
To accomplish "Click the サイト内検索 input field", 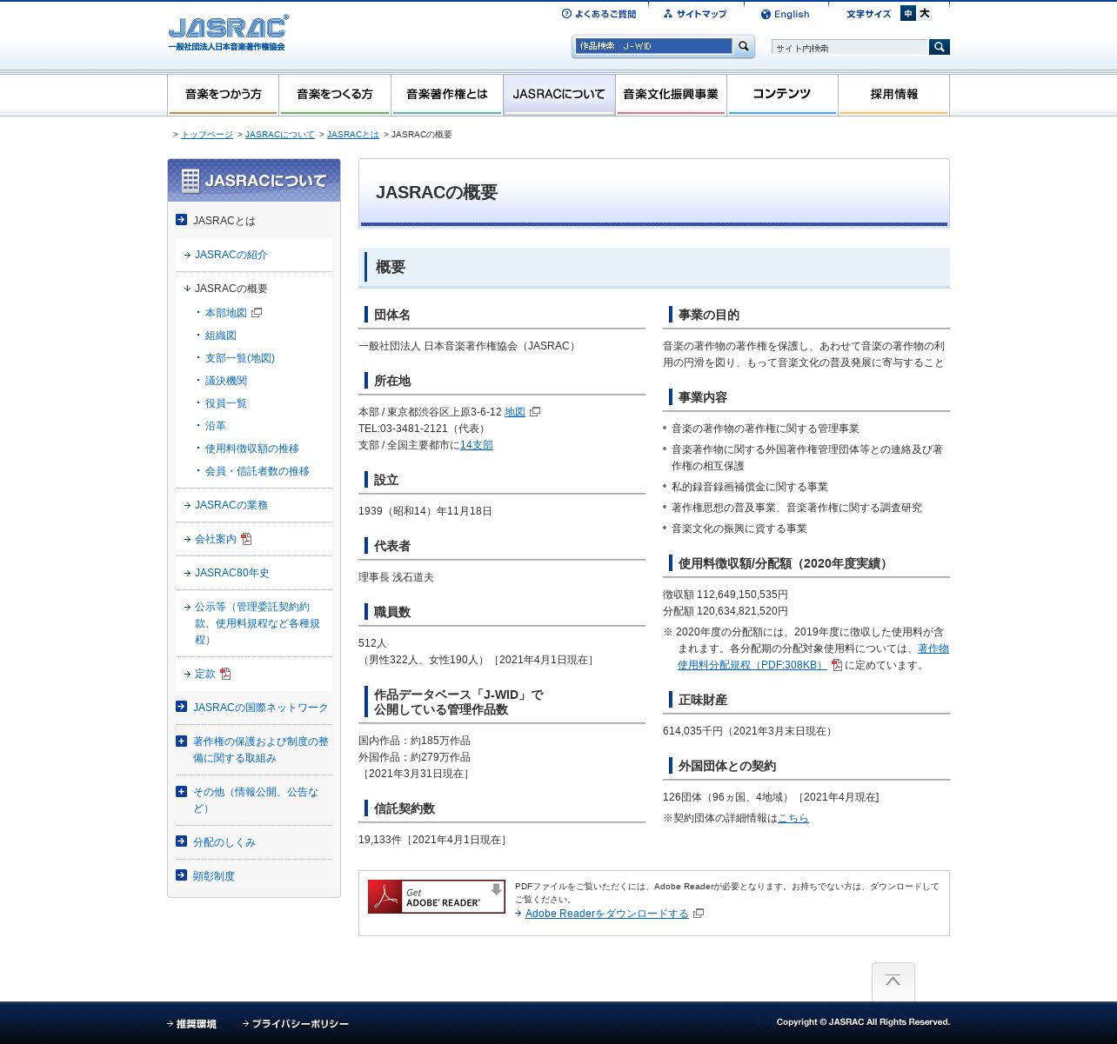I will (x=850, y=47).
